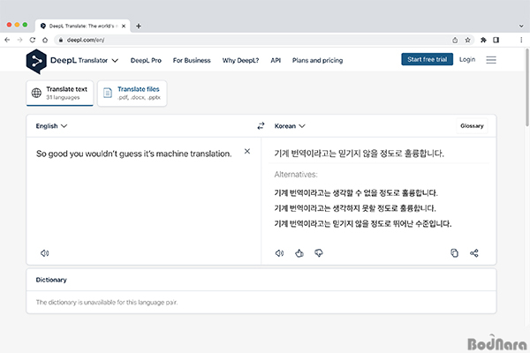Viewport: 530px width, 353px height.
Task: Listen to the English source text
Action: 45,253
